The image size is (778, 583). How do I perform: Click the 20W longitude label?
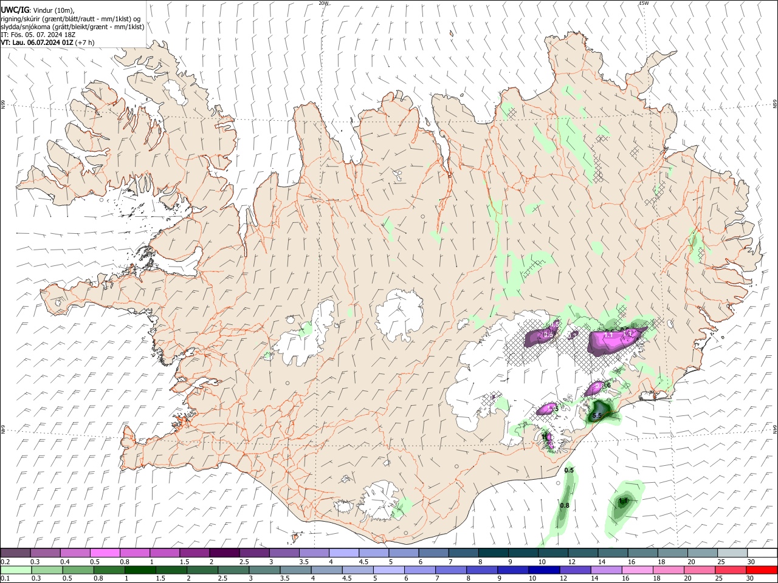(324, 3)
